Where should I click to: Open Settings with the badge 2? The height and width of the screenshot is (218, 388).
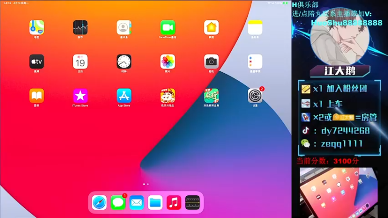point(255,95)
